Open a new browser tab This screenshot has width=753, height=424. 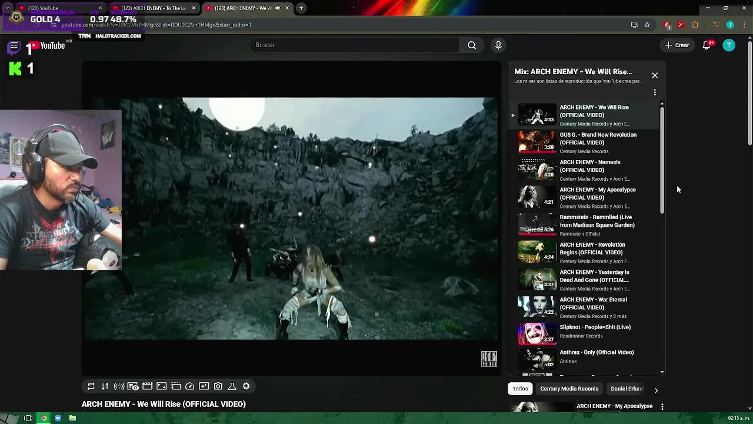[301, 8]
